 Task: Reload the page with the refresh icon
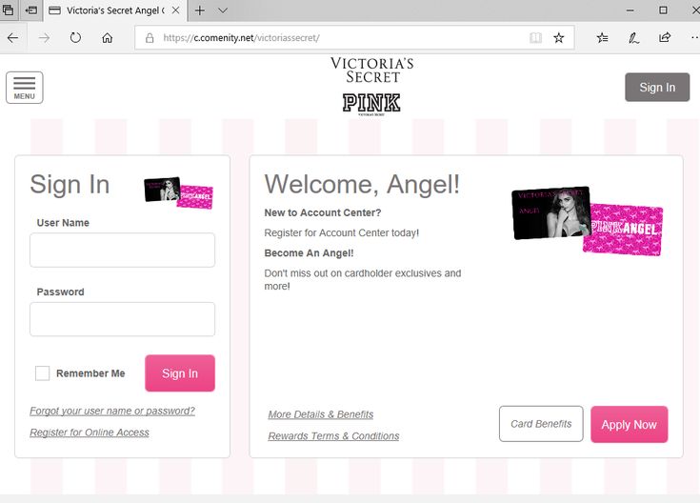point(75,38)
